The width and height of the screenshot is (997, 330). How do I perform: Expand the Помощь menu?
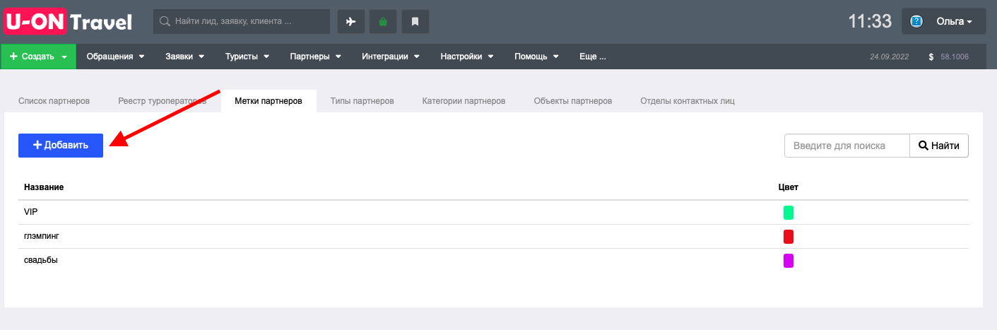pos(536,57)
